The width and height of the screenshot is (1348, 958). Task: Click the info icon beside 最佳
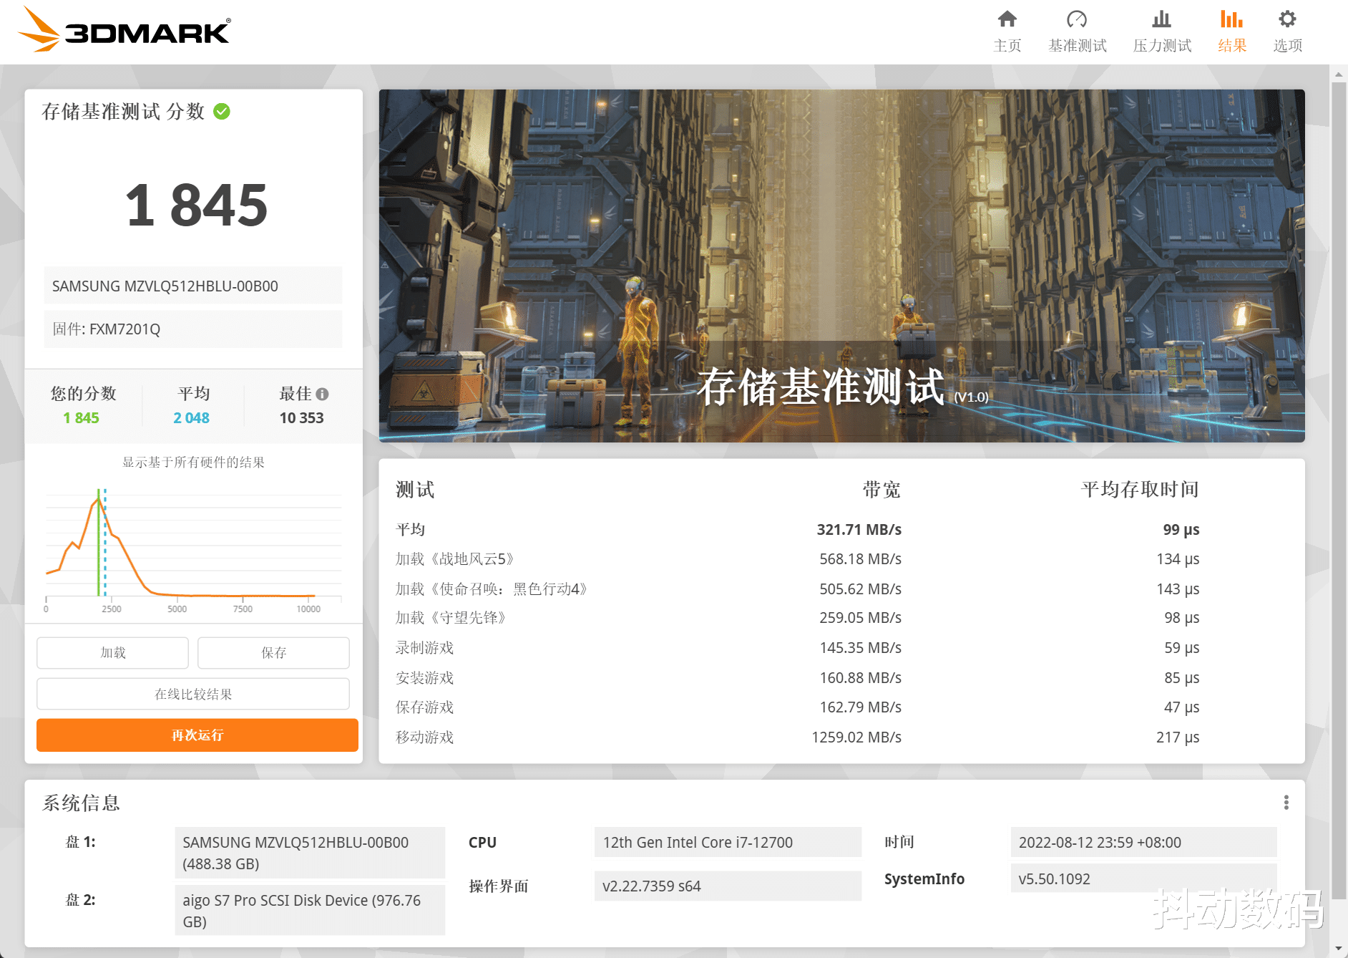(x=322, y=394)
